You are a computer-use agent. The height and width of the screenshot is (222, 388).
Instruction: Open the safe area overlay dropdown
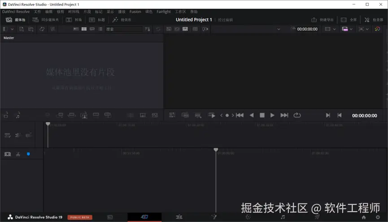pos(330,29)
